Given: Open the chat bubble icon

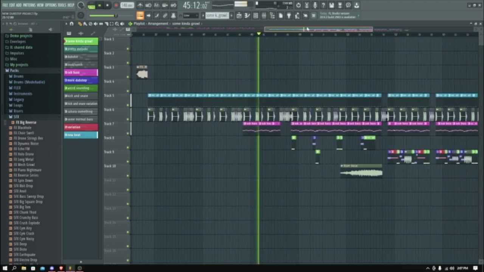Looking at the screenshot, I should pos(348,5).
